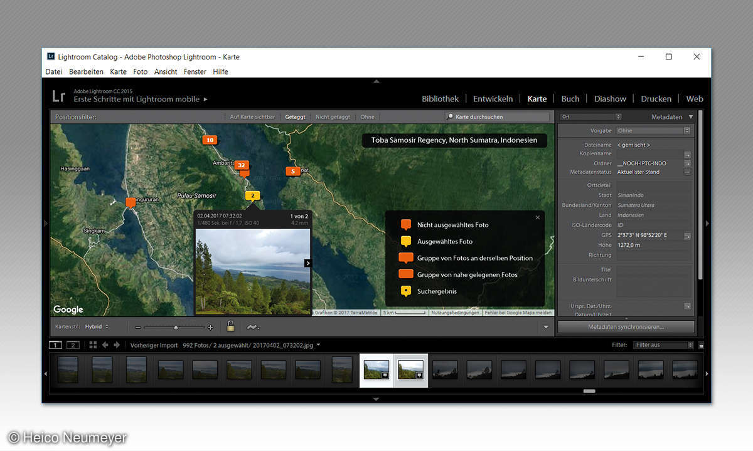This screenshot has width=753, height=451.
Task: Go back with filmstrip left arrow
Action: tap(105, 345)
